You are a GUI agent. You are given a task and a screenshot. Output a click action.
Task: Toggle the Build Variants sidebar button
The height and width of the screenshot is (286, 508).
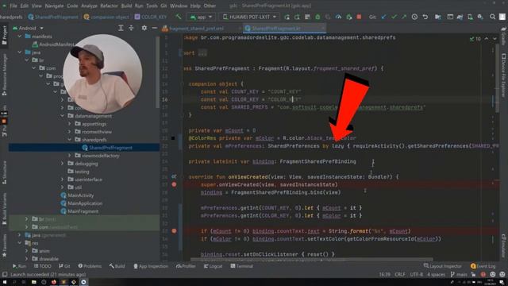tap(4, 209)
